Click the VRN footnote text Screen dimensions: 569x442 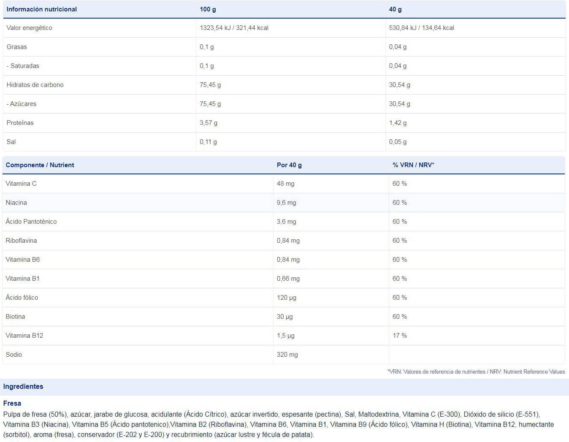[476, 371]
